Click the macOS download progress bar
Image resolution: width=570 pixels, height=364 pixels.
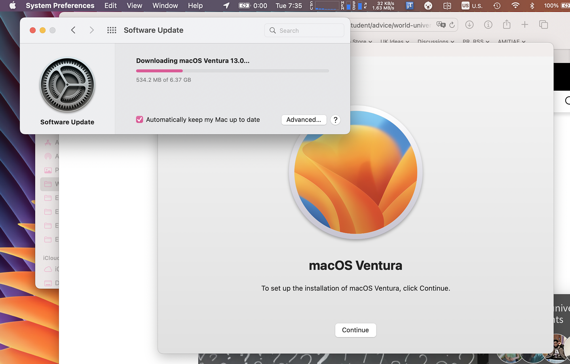click(x=232, y=71)
